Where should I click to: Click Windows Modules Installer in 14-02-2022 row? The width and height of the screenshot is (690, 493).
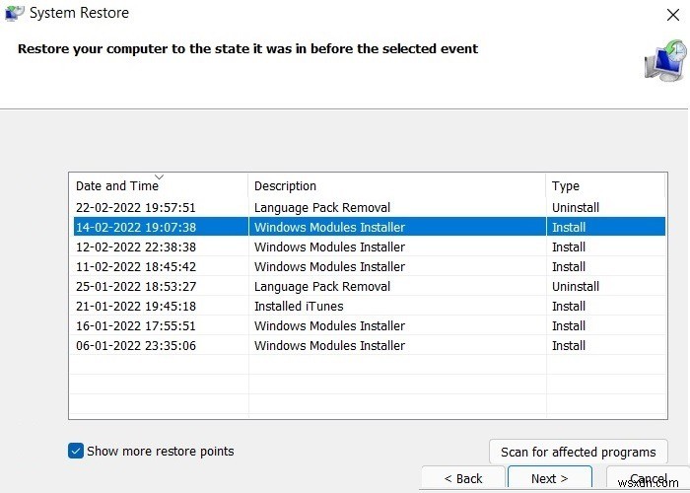pos(329,227)
